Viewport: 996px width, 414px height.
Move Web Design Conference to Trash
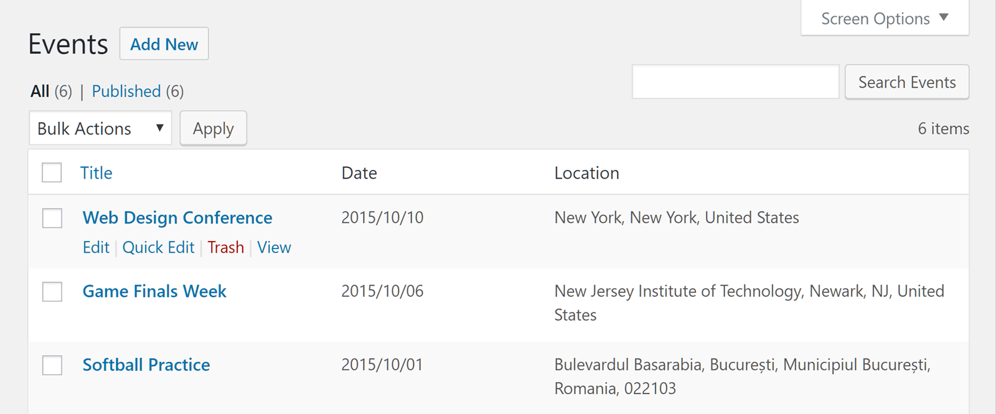(225, 248)
